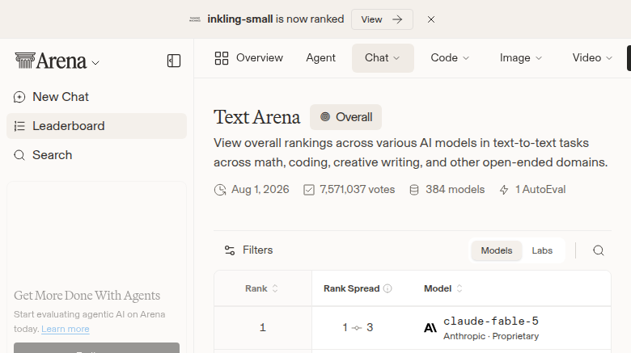Open Filters panel
Image resolution: width=631 pixels, height=353 pixels.
click(248, 250)
